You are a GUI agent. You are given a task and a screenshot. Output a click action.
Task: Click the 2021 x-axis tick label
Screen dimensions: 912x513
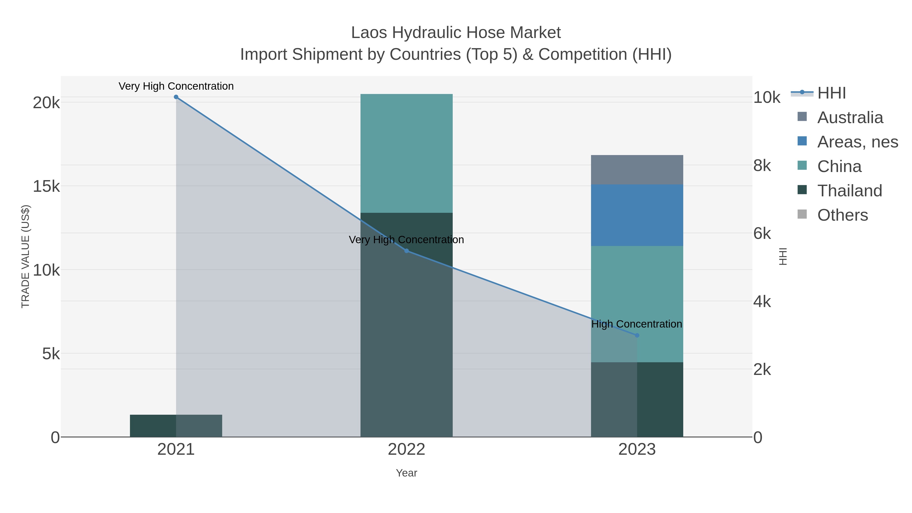pos(176,450)
